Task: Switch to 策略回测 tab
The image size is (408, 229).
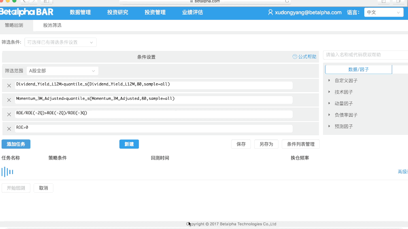Action: click(14, 25)
